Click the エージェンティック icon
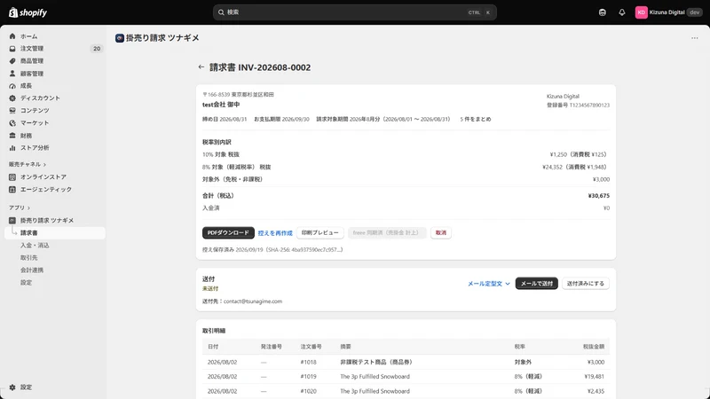Viewport: 710px width, 399px height. click(x=12, y=190)
